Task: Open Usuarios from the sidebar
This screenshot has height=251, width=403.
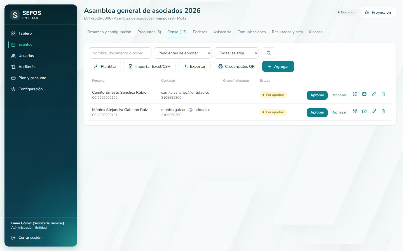Action: [41, 56]
